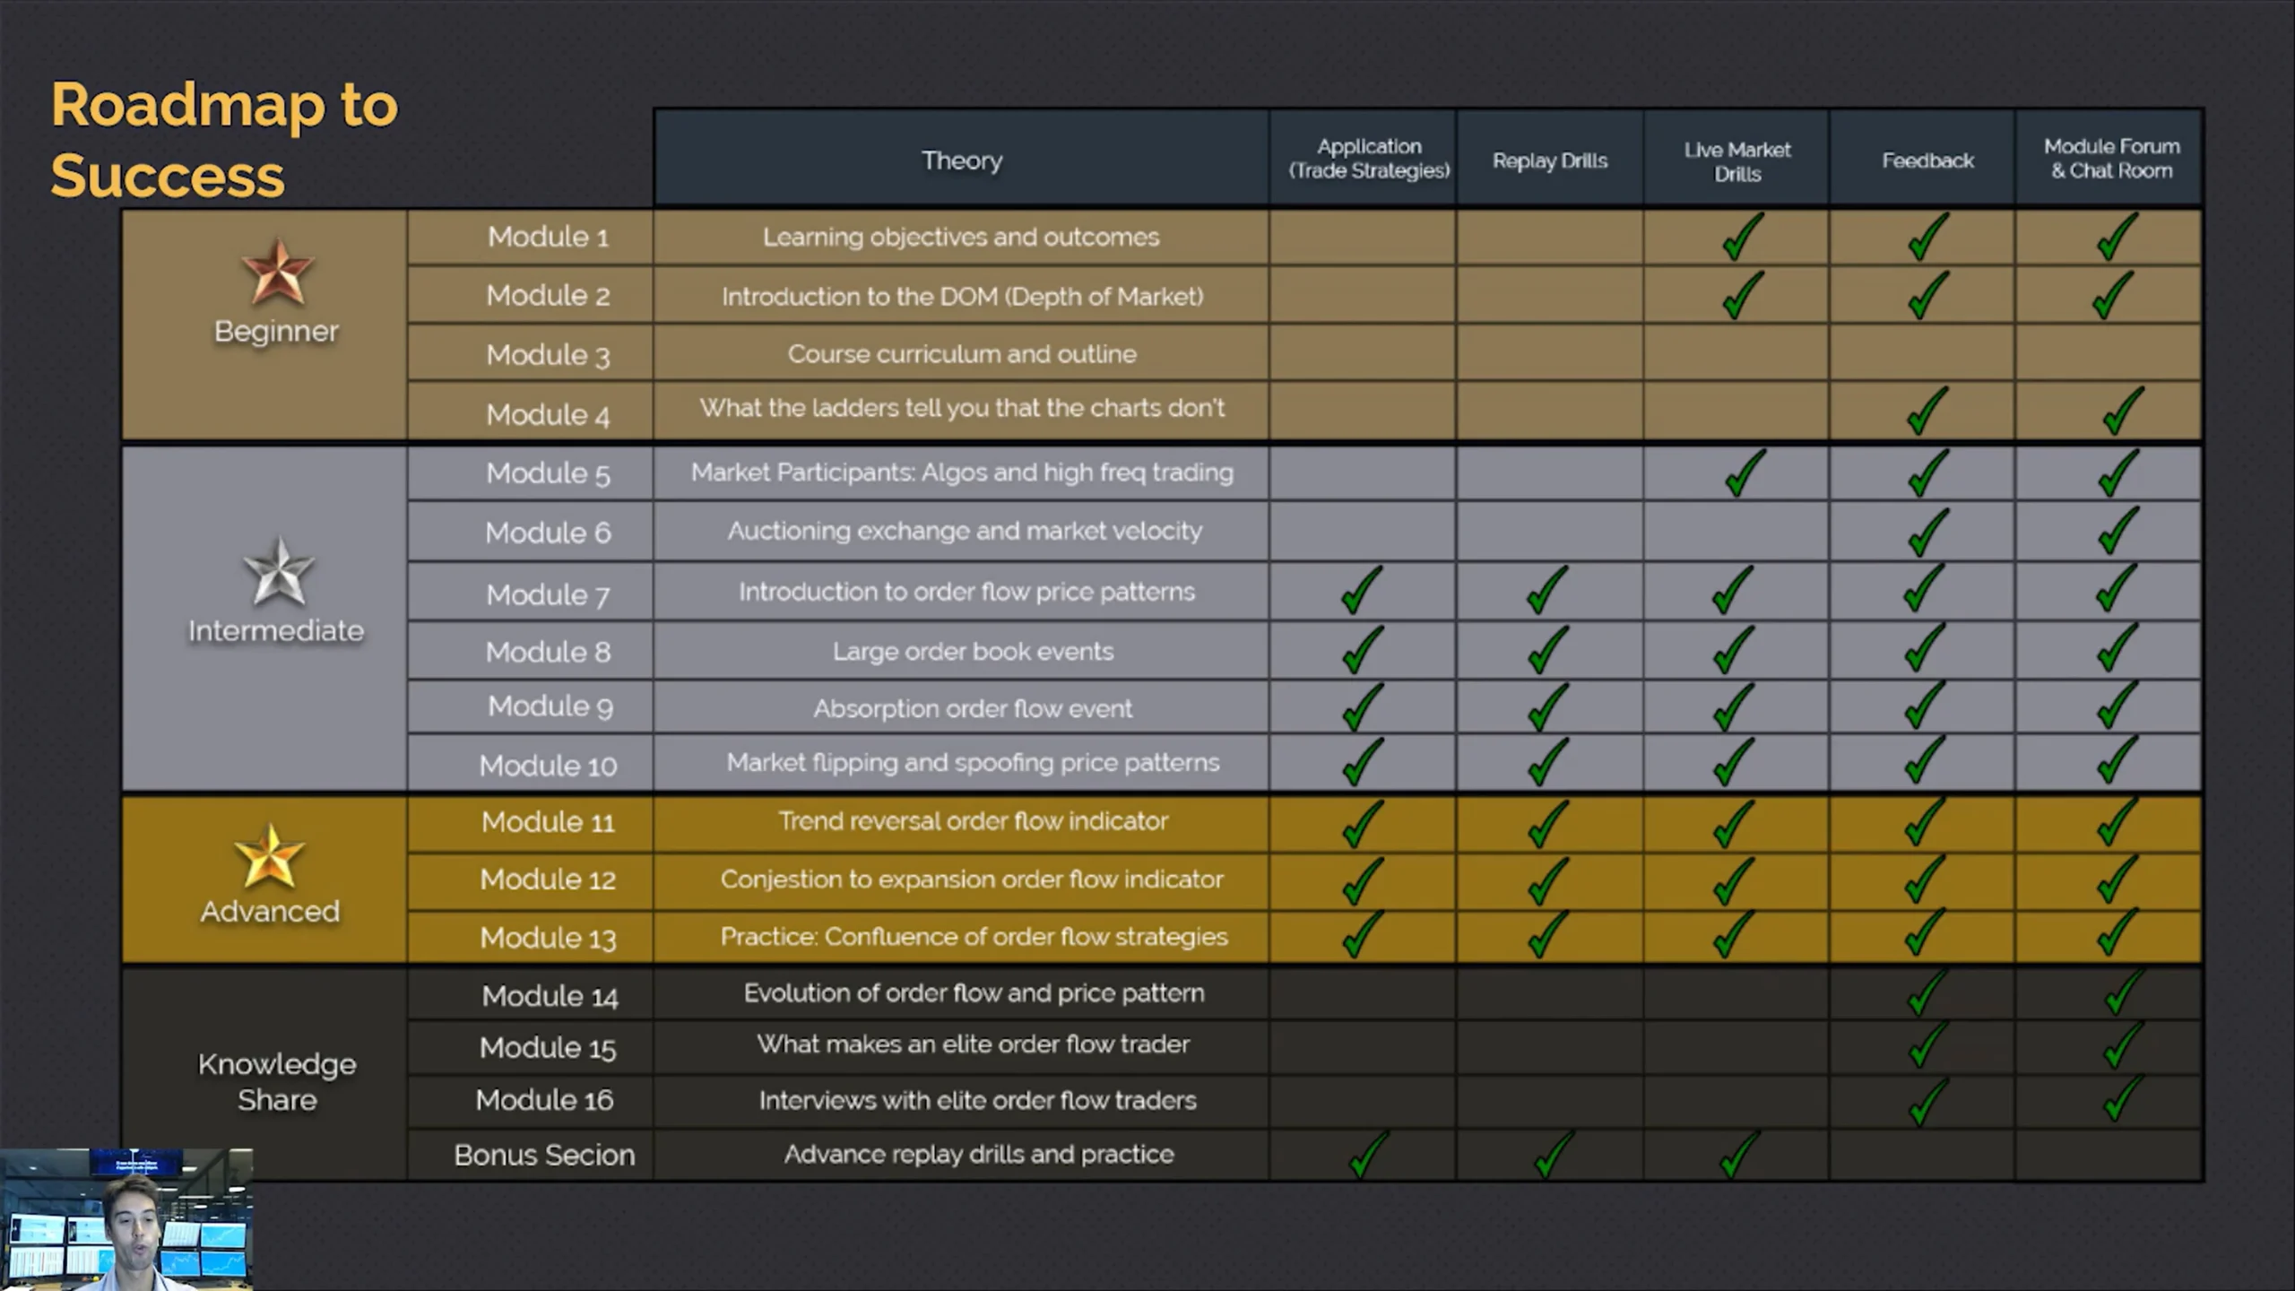
Task: Click Module 1 Live Market Drills checkmark
Action: tap(1742, 237)
